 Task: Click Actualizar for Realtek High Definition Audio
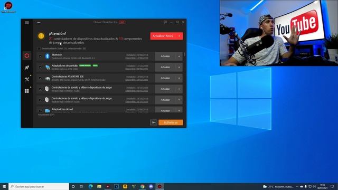tap(165, 100)
